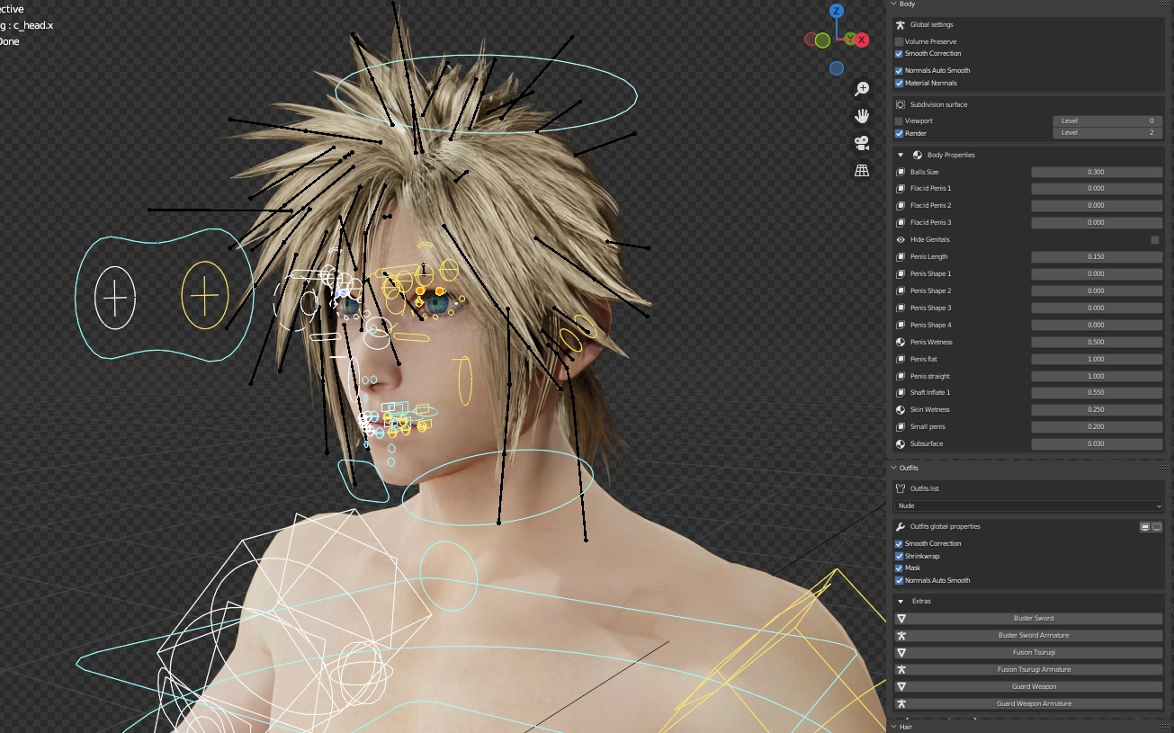Screen dimensions: 1174x733
Task: Click the "Subdivision surface" label
Action: coord(938,104)
